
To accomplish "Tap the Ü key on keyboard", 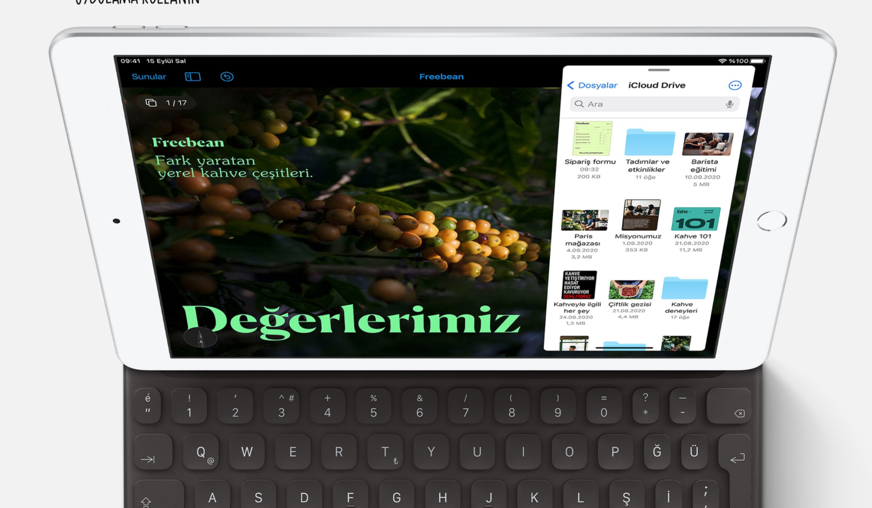I will tap(694, 452).
